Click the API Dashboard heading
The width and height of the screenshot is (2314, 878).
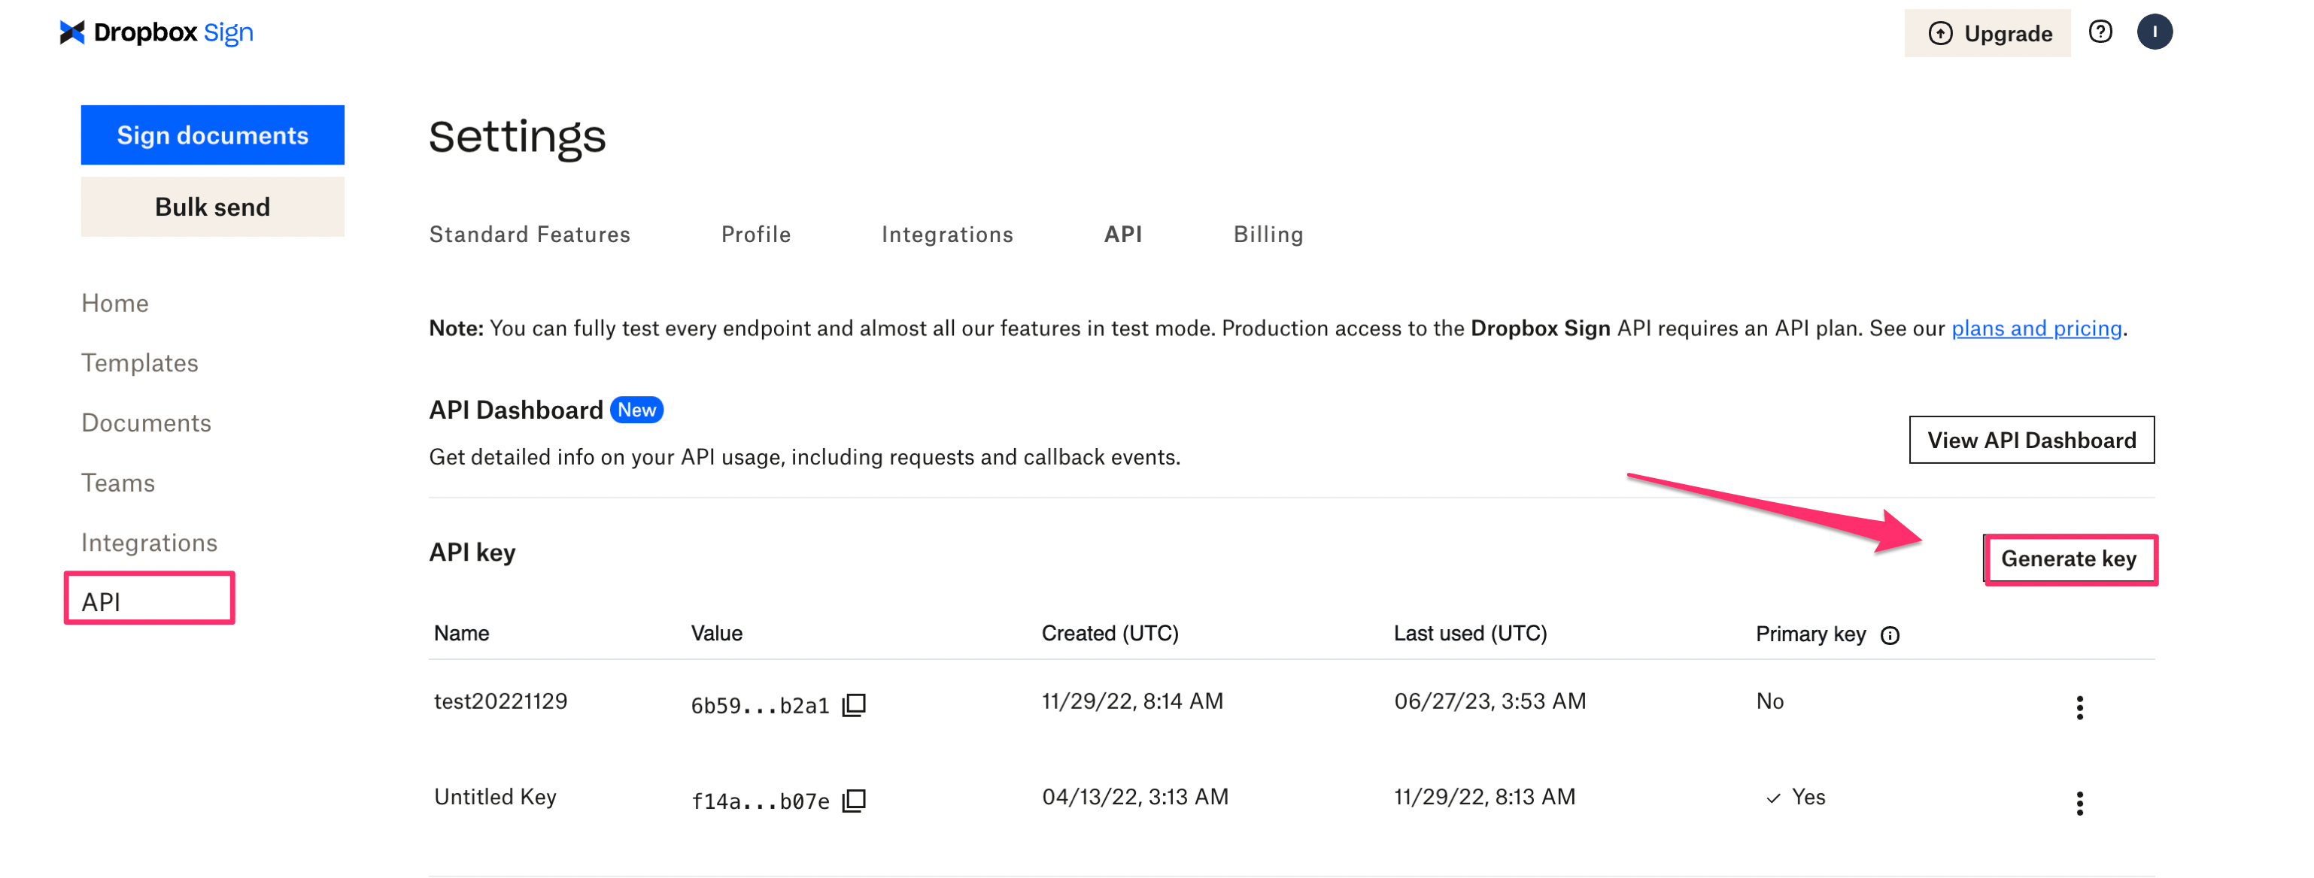pos(515,410)
